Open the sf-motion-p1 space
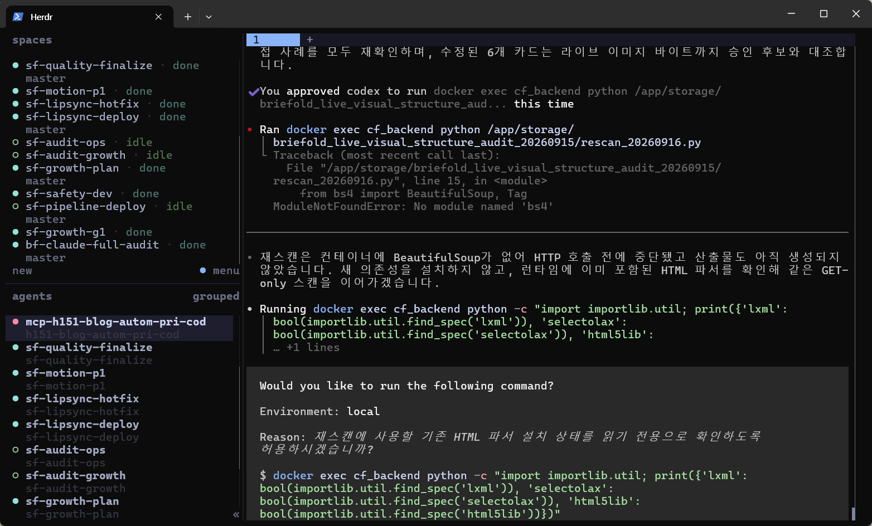The image size is (872, 526). (65, 91)
